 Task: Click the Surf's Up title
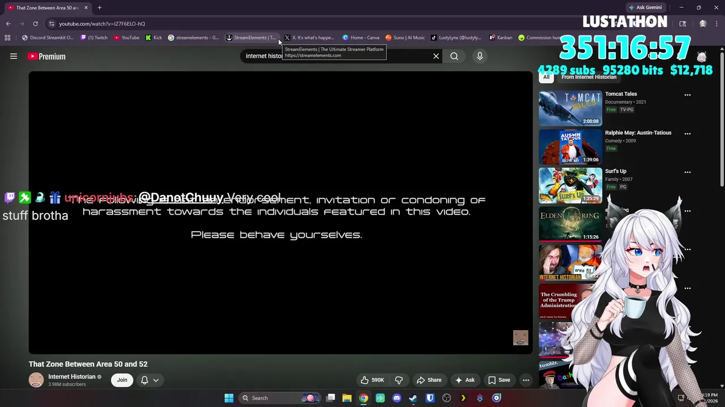(615, 171)
